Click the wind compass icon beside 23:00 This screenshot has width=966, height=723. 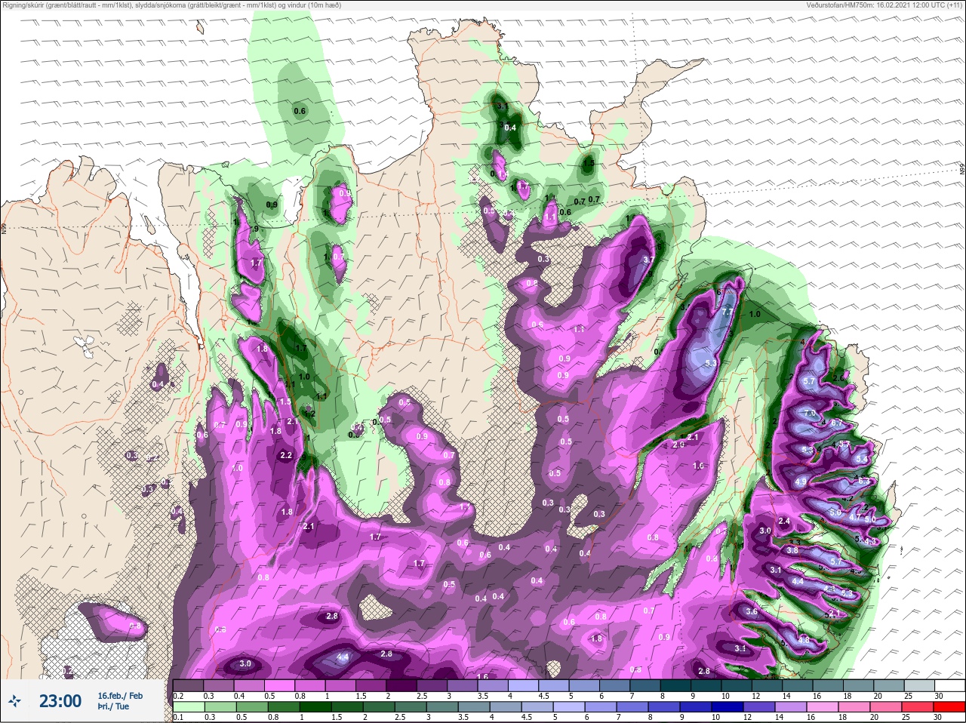[x=16, y=701]
